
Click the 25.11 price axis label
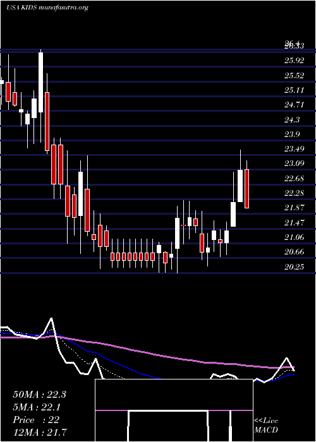pyautogui.click(x=294, y=90)
